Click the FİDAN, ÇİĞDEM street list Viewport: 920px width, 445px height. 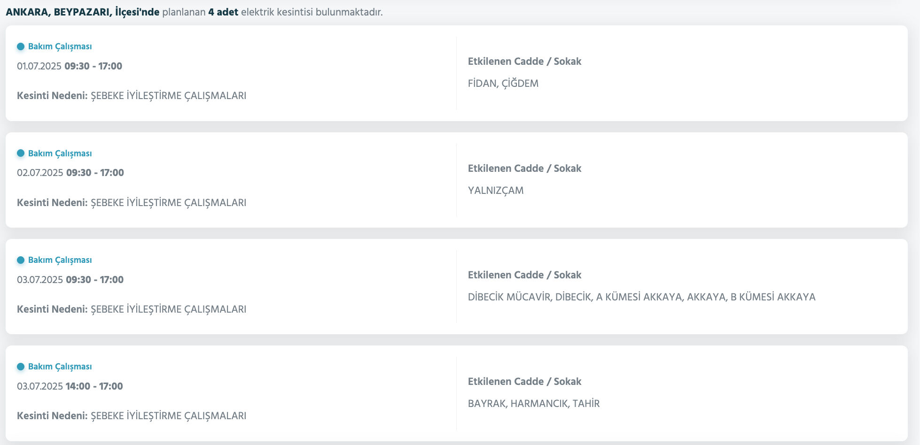[503, 84]
